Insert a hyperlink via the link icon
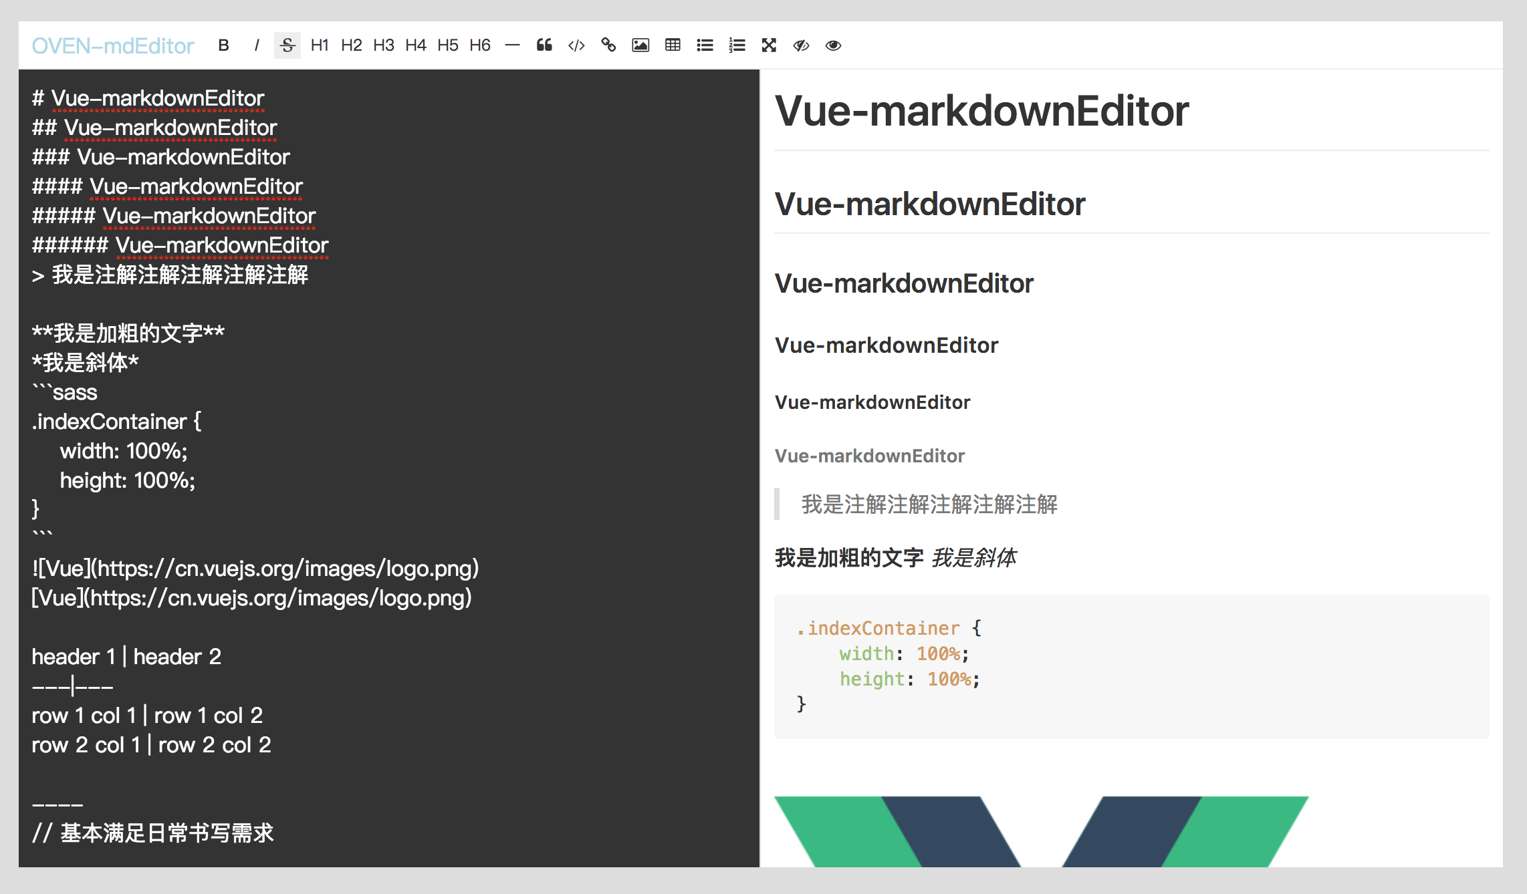 [x=608, y=45]
